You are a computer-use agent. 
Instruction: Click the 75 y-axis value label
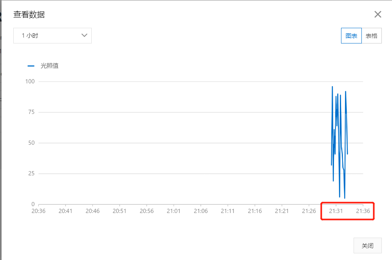pos(31,112)
